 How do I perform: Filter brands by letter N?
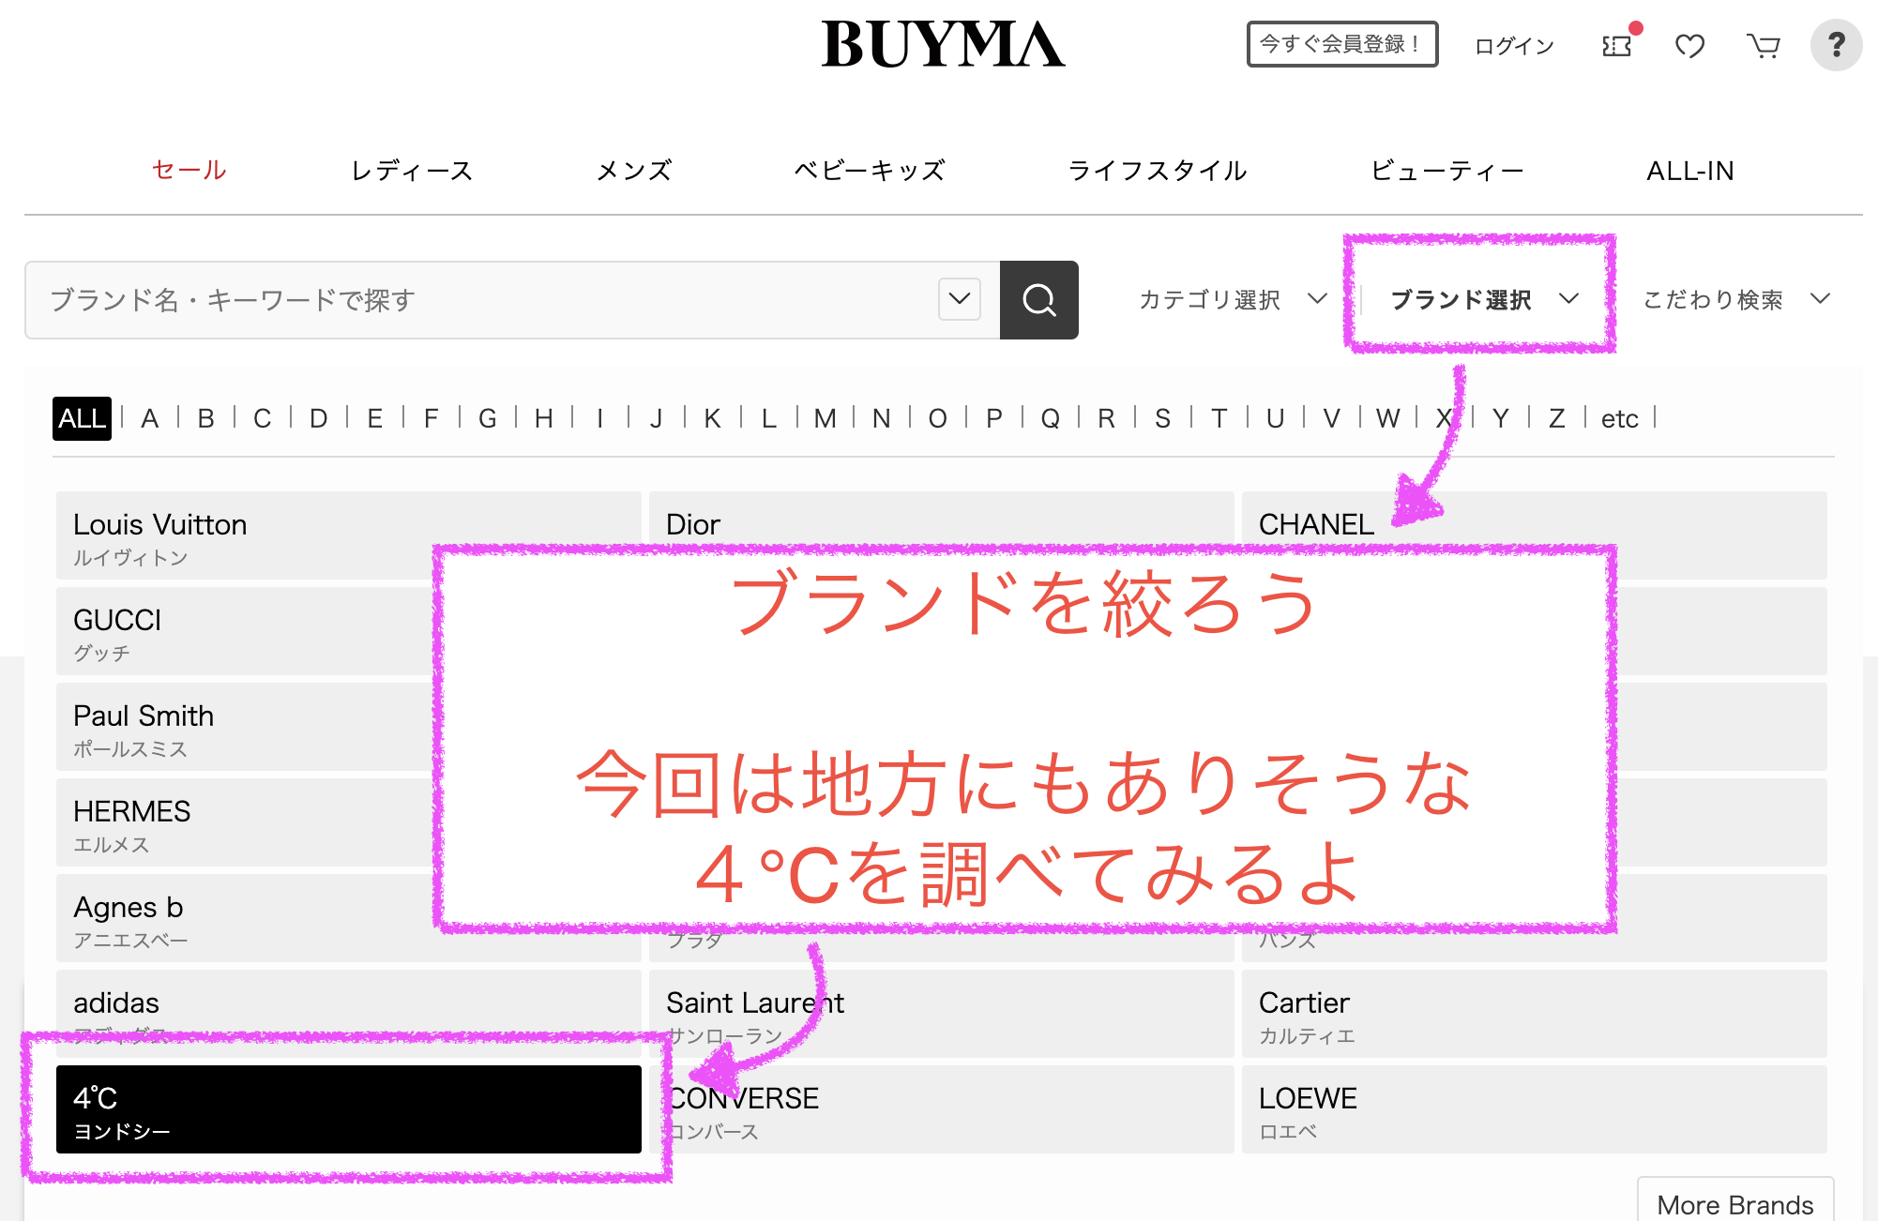(882, 418)
